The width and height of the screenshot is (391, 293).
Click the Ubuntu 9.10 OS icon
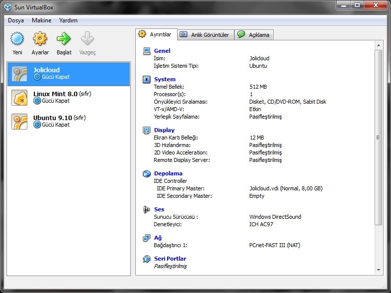pos(19,122)
